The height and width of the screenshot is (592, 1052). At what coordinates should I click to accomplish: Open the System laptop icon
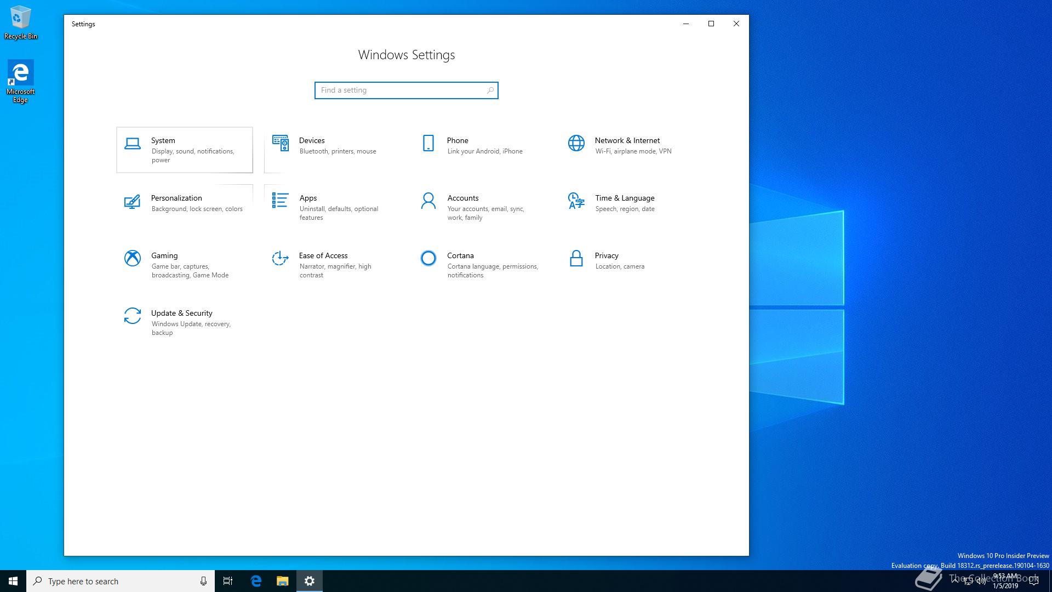coord(132,144)
